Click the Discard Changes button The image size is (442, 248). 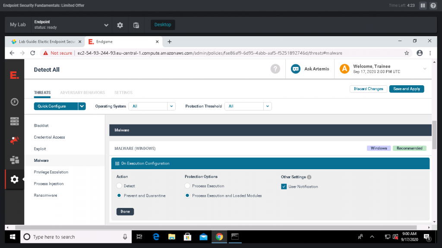tap(369, 89)
